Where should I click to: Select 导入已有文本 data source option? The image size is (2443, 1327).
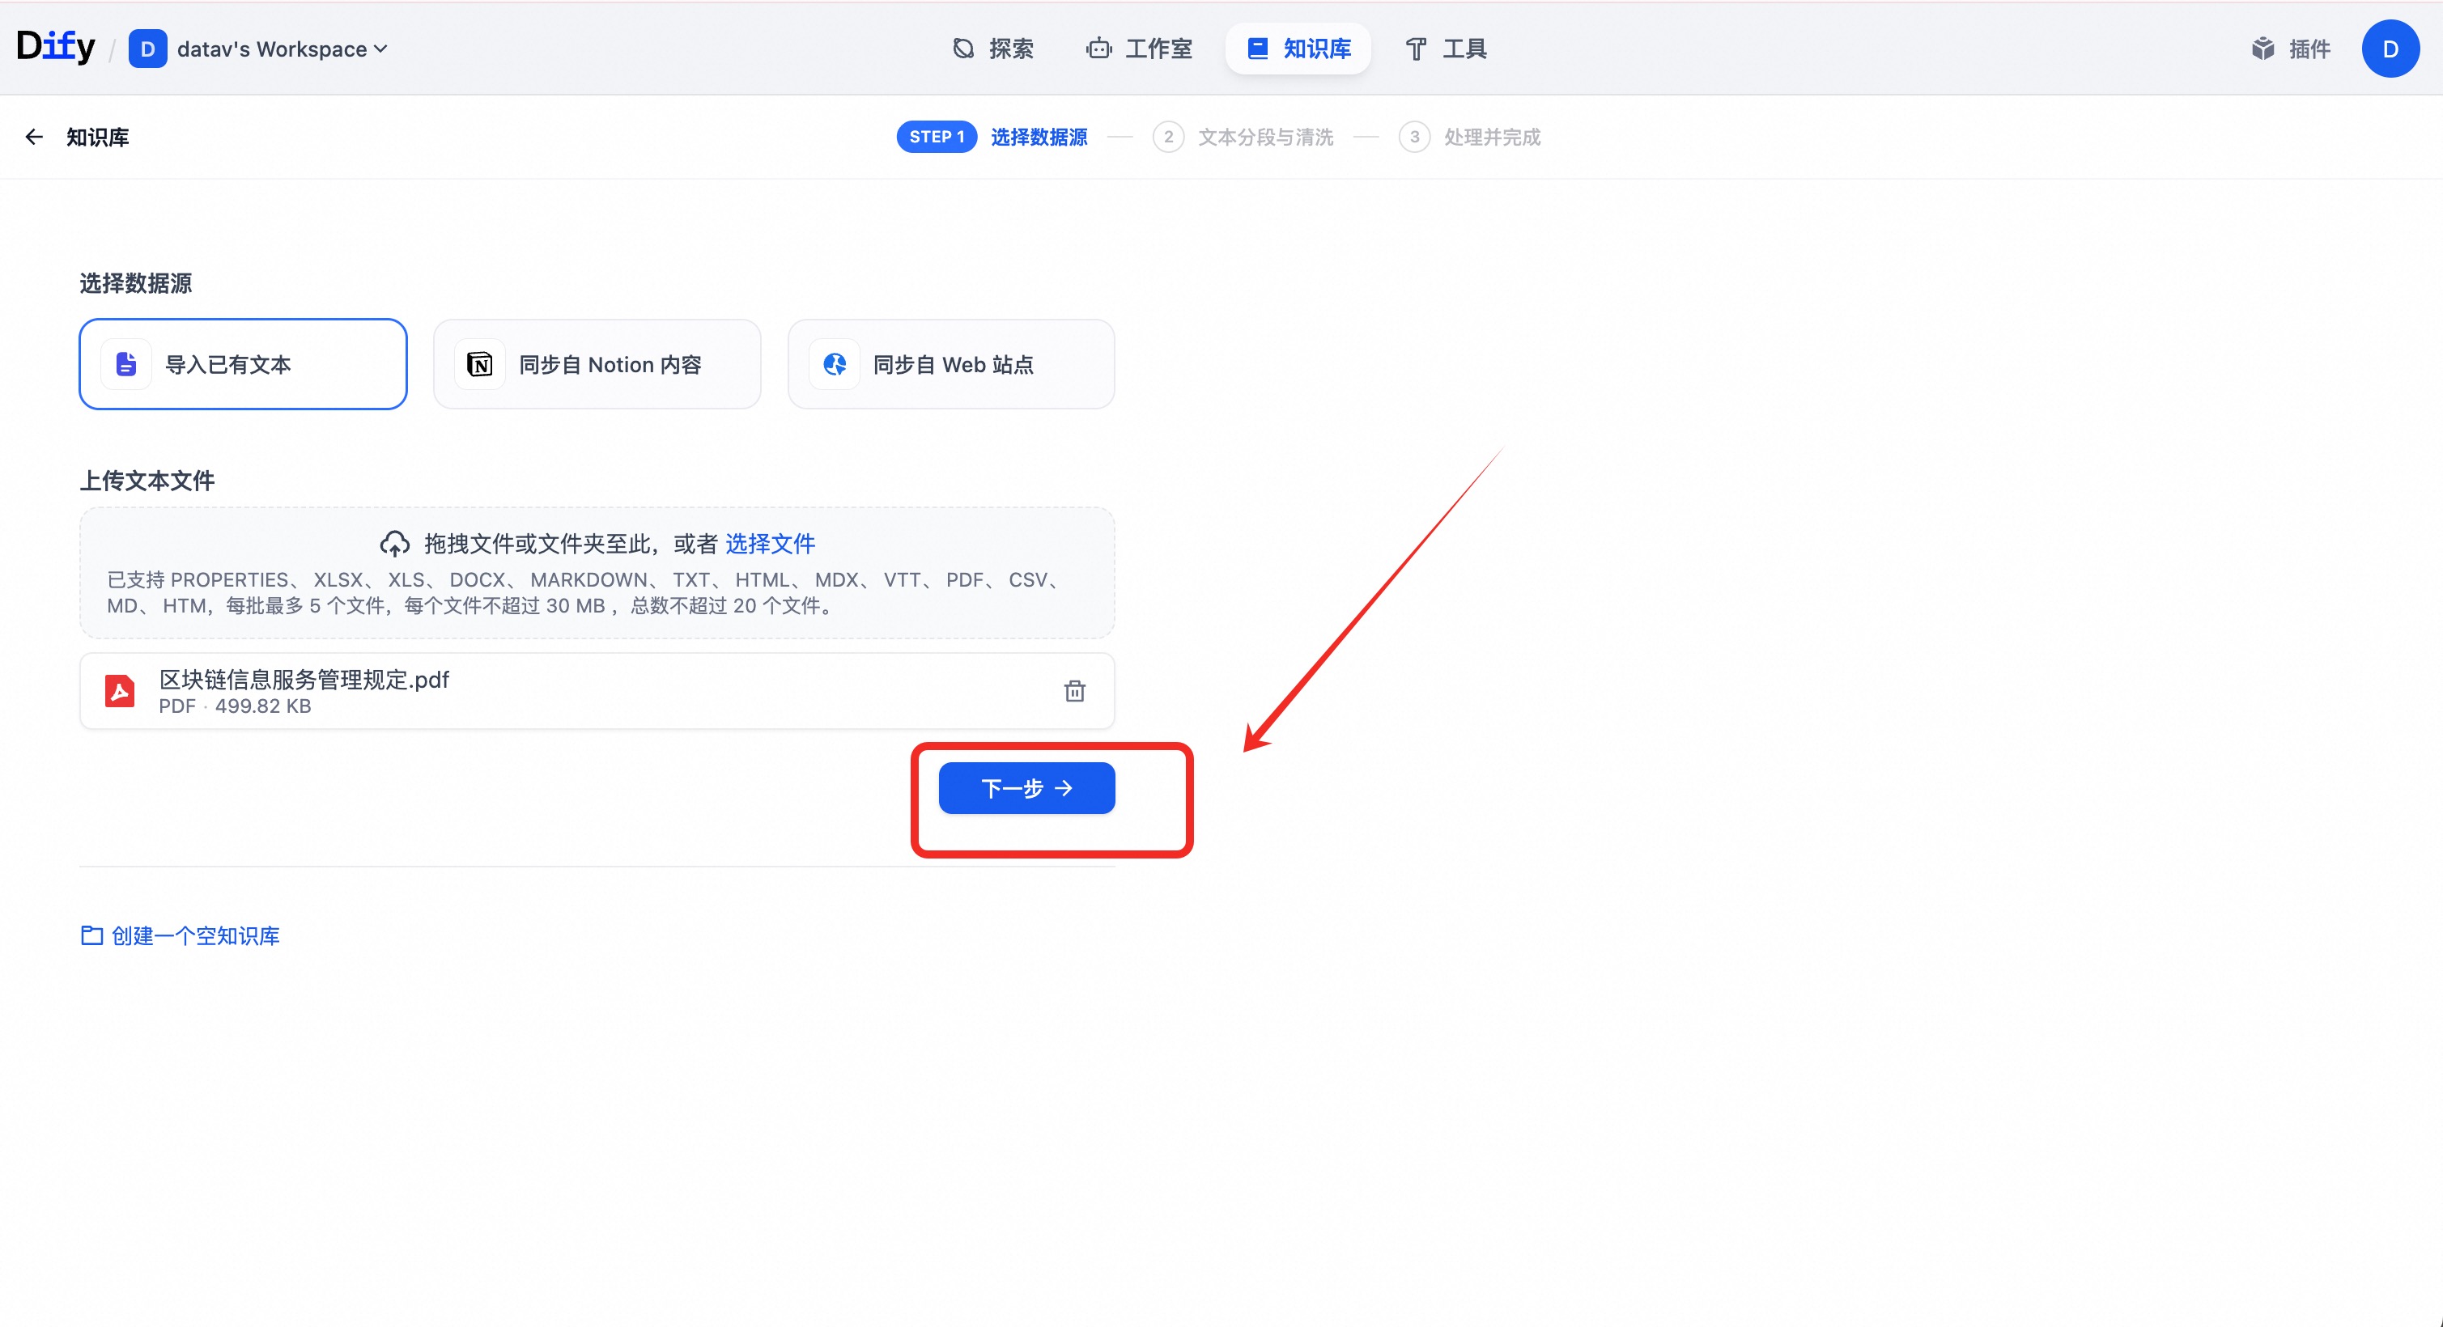tap(243, 364)
